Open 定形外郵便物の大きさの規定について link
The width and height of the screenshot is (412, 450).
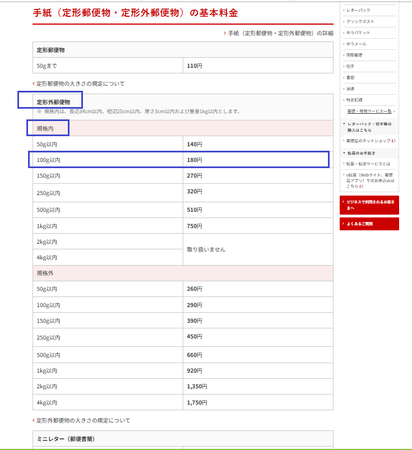click(x=83, y=420)
